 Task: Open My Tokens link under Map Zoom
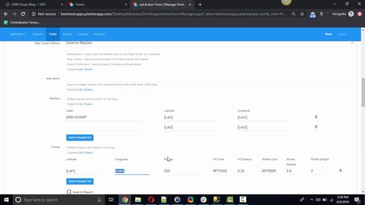[86, 90]
